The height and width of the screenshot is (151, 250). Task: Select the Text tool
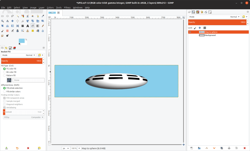28,26
